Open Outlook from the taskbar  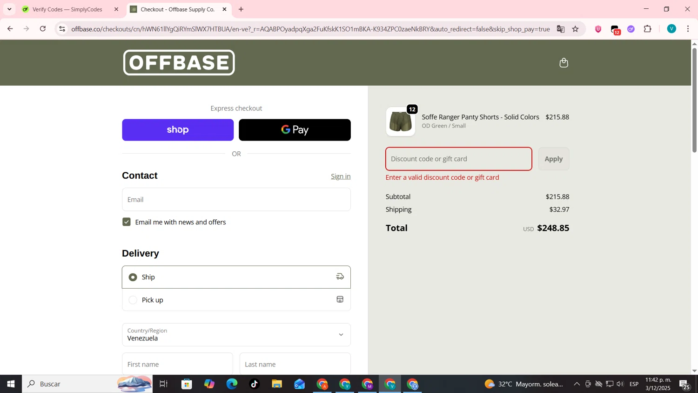pyautogui.click(x=299, y=384)
